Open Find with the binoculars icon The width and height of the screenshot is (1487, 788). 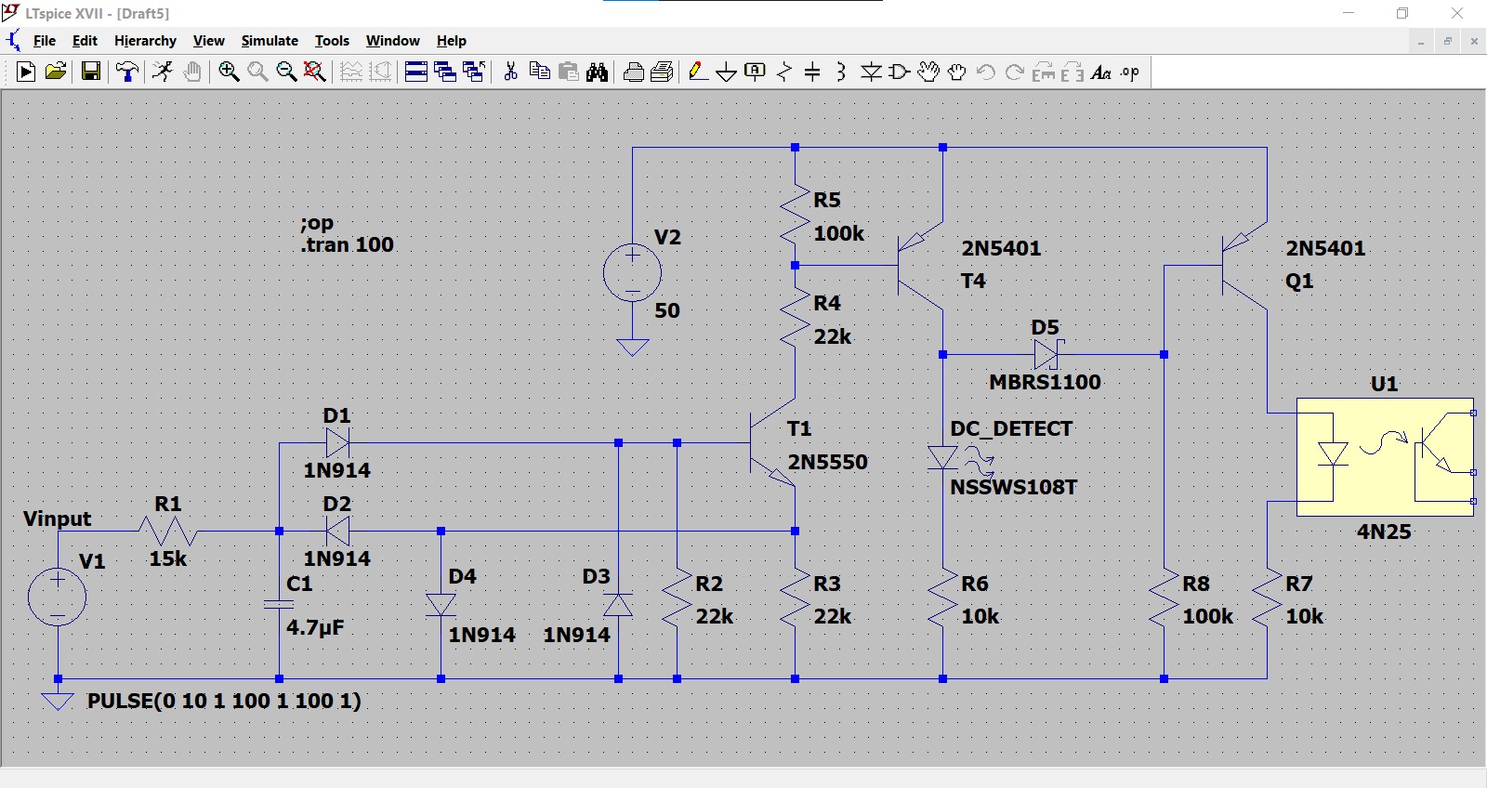tap(598, 72)
